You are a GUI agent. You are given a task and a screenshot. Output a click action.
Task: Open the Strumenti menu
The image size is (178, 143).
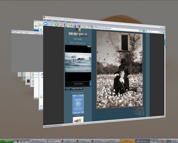(x=75, y=22)
